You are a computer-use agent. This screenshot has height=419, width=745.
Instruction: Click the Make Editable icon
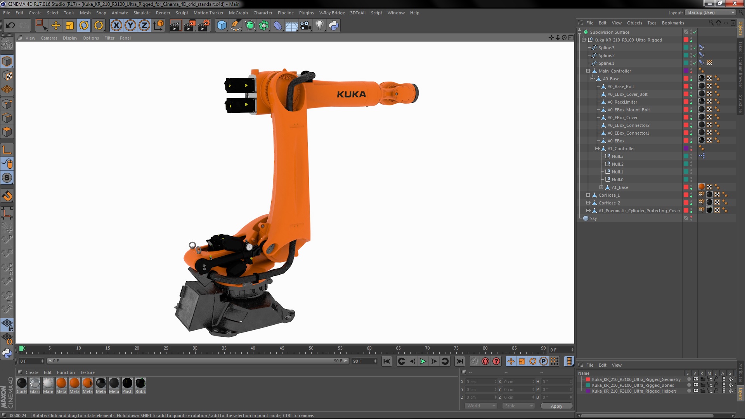pos(7,44)
